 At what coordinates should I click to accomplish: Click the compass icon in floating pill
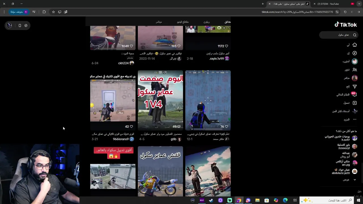(x=26, y=25)
